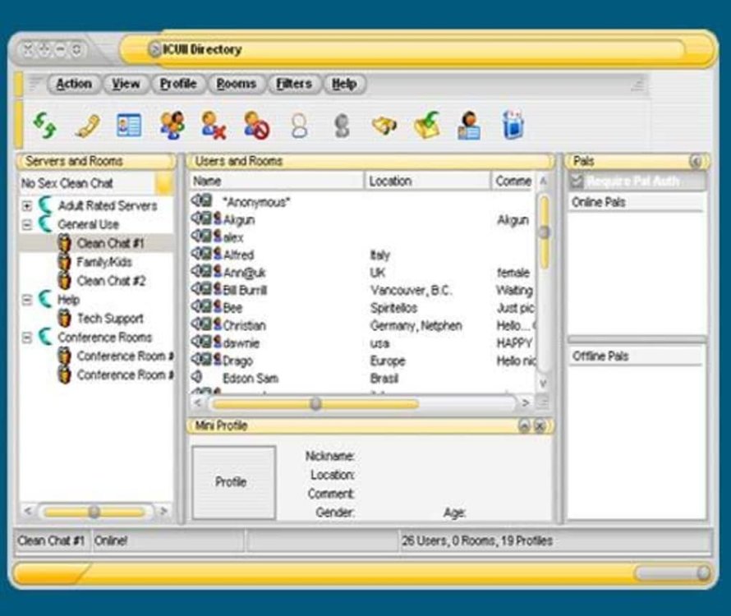Toggle the Require Pal Auth checkbox
Screen dimensions: 731x616
(x=577, y=182)
